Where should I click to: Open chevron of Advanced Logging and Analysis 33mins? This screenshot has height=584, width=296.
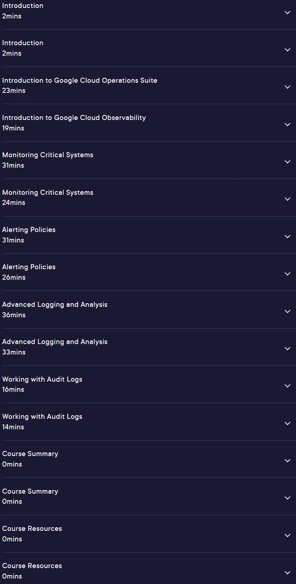tap(287, 349)
